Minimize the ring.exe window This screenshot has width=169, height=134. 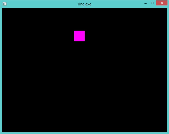[x=146, y=3]
